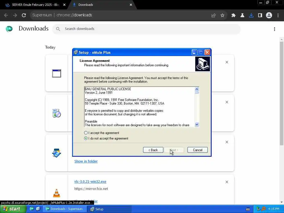Select 'I accept the agreement' radio button

click(x=86, y=133)
